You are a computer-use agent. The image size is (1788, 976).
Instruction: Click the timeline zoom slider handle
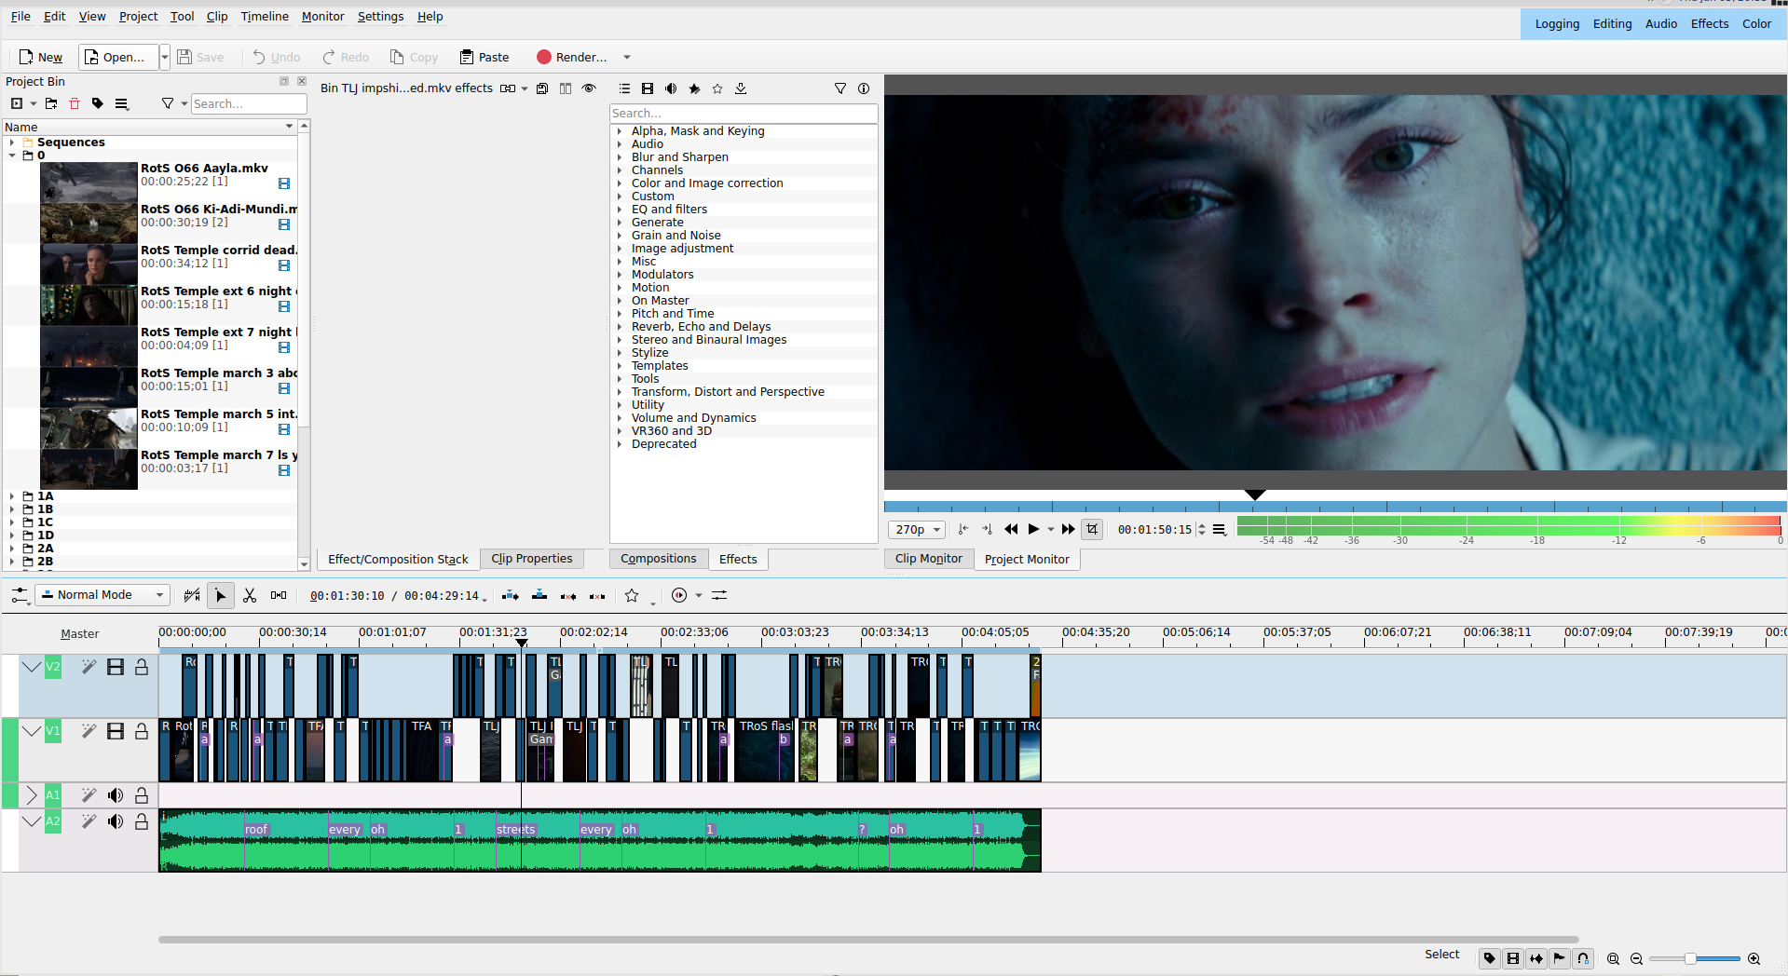tap(1690, 958)
